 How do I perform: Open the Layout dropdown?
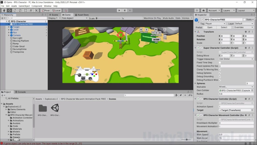[246, 10]
